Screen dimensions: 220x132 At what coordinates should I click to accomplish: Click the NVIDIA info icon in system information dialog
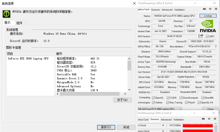pyautogui.click(x=6, y=14)
